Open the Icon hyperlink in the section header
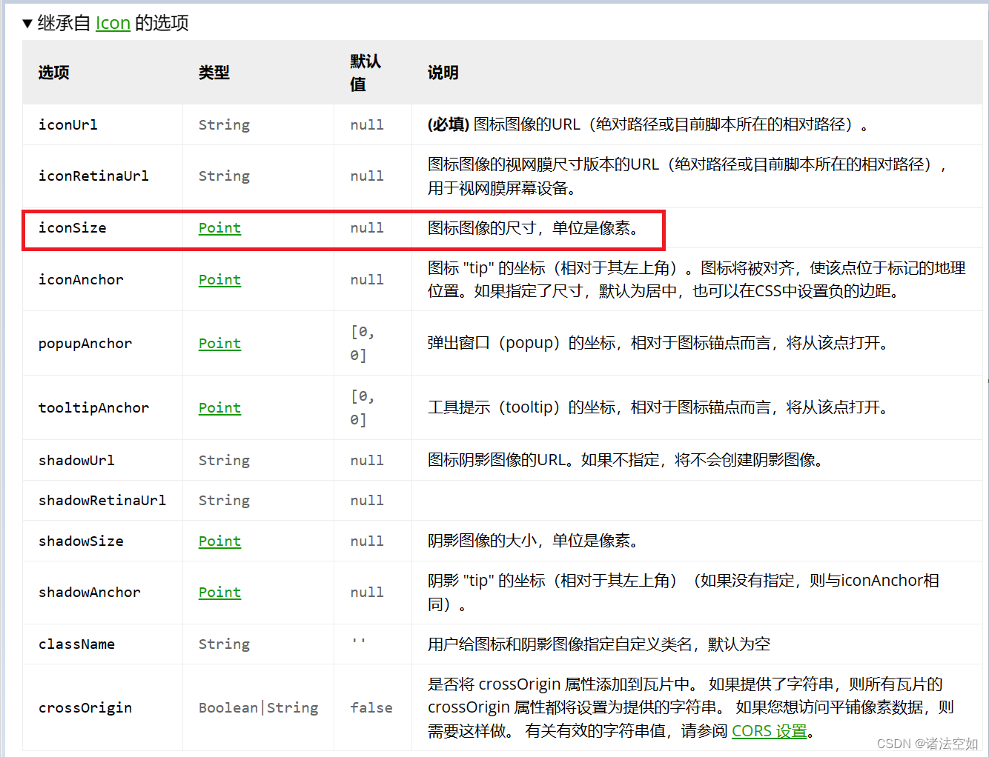 coord(113,23)
